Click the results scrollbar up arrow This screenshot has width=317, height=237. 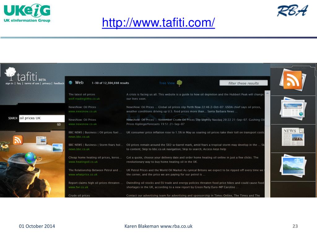(x=267, y=94)
